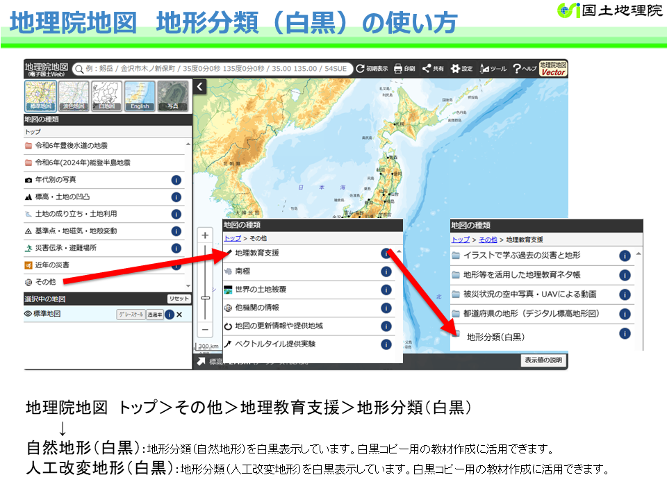
Task: Show info for 世界の土地被覆
Action: (386, 290)
